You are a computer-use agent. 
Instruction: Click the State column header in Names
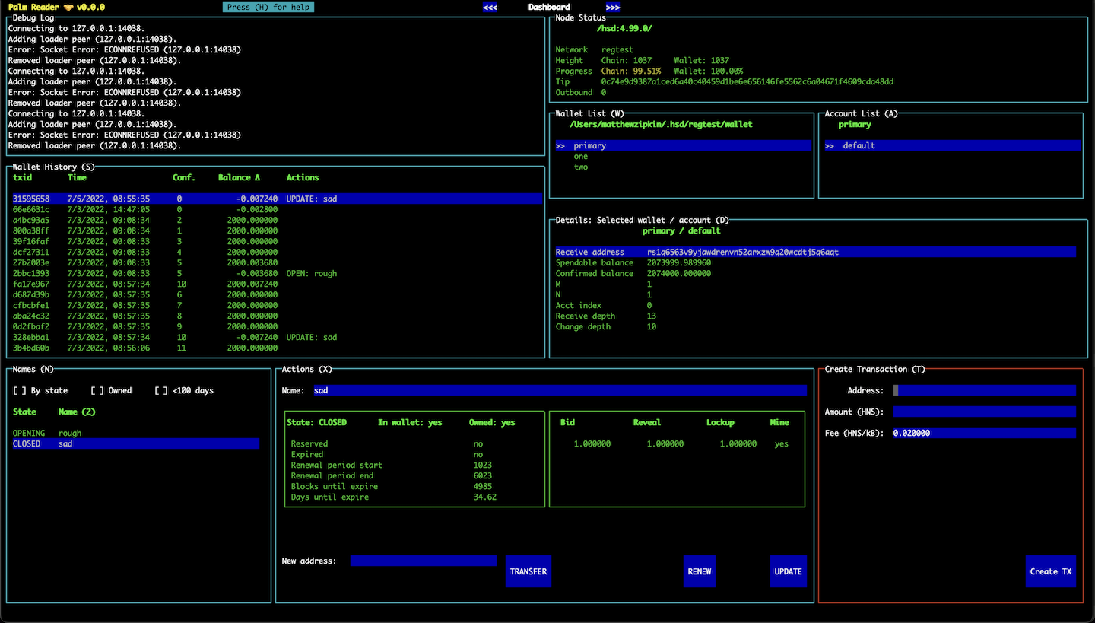point(24,412)
